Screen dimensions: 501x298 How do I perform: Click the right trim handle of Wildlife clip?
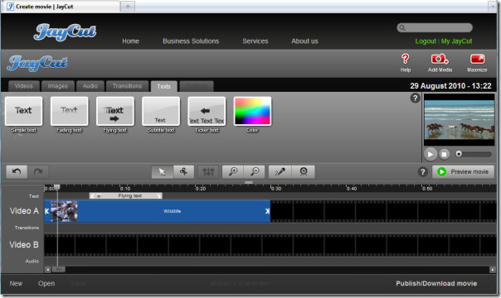[267, 211]
